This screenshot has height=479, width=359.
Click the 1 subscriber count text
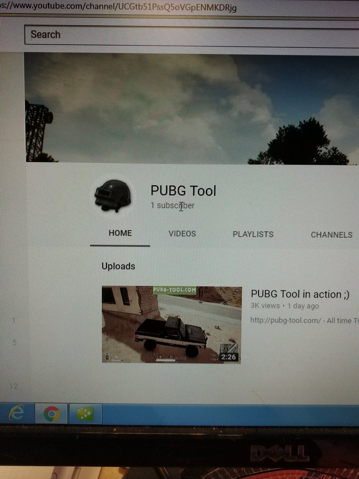coord(172,206)
